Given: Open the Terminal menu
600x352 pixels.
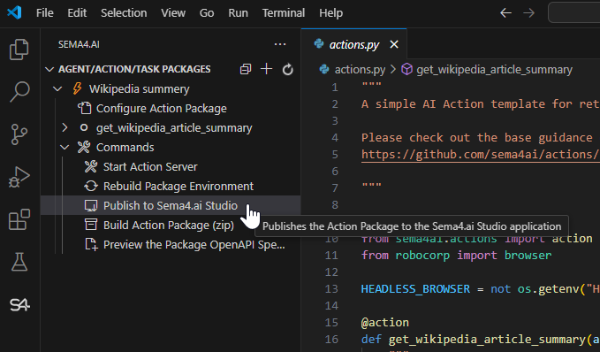Looking at the screenshot, I should click(x=283, y=13).
